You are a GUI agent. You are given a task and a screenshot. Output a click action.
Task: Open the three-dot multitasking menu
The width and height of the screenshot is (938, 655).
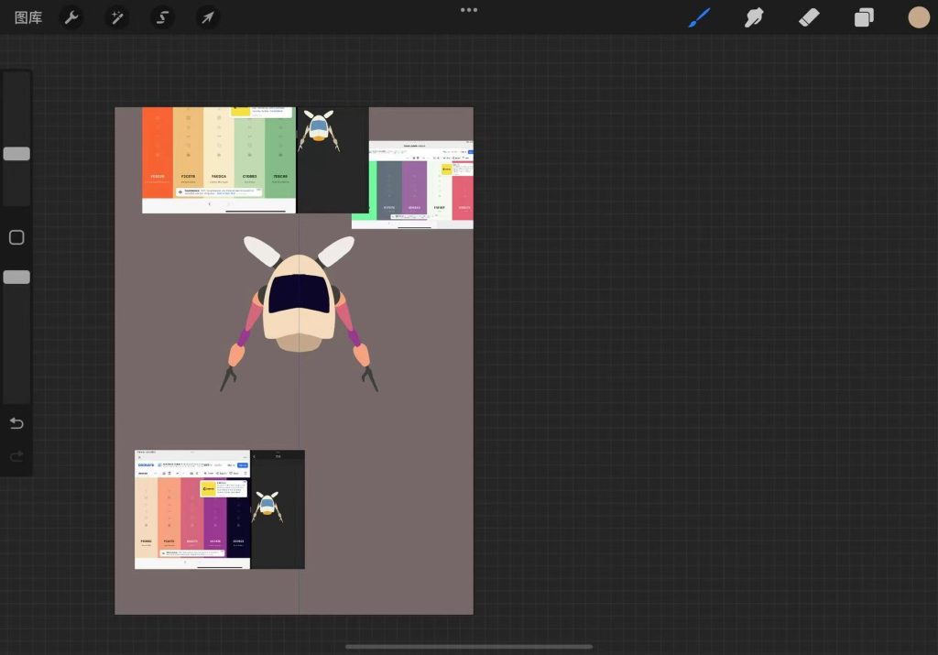pos(469,10)
